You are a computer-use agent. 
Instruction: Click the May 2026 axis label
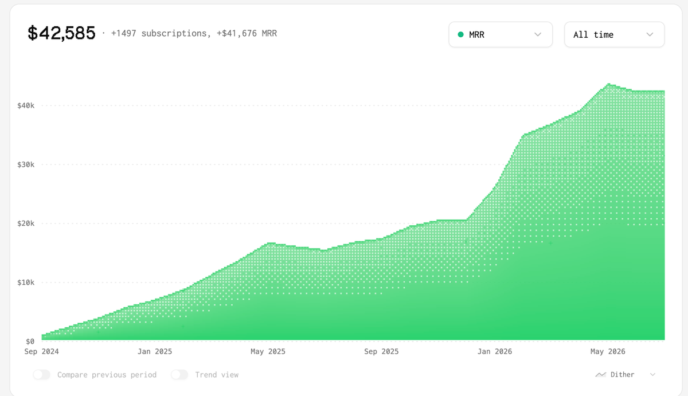click(608, 351)
